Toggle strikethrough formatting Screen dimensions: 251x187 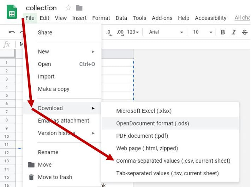pyautogui.click(x=245, y=32)
